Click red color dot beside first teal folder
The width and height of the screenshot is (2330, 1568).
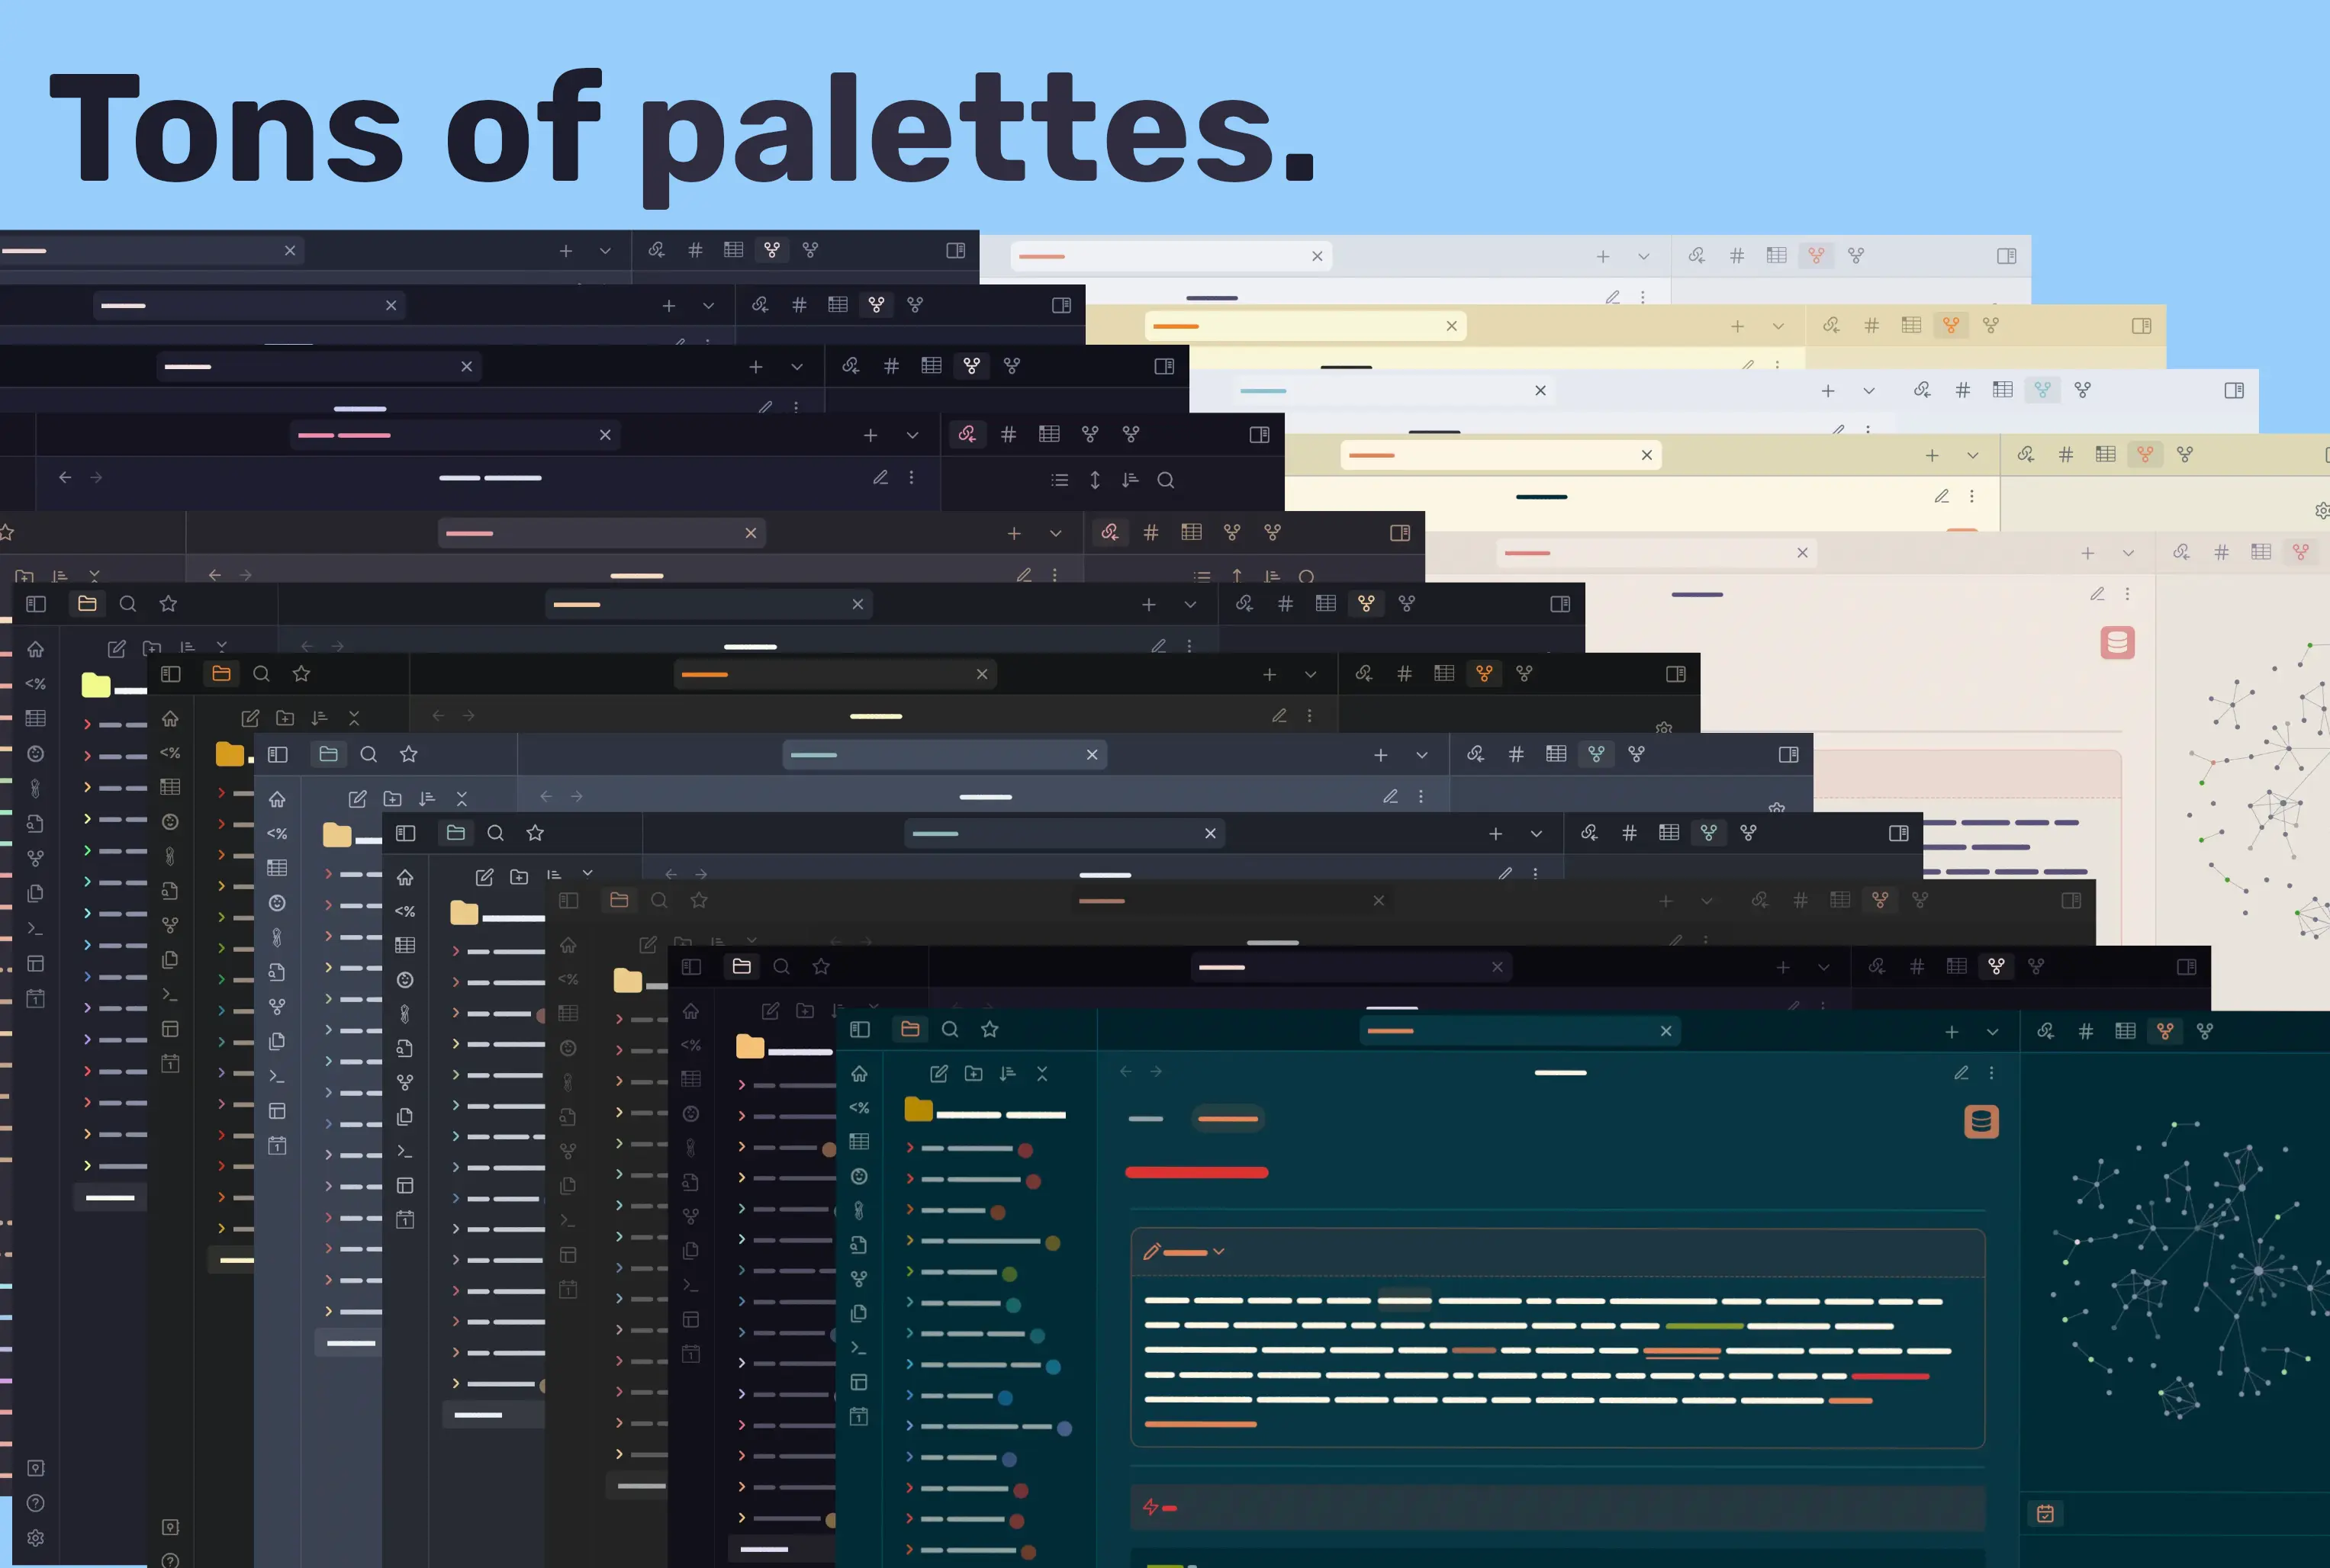click(x=1025, y=1150)
